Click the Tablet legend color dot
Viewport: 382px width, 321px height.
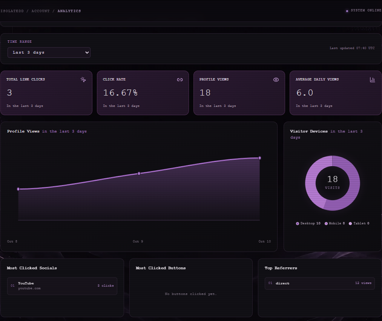(x=350, y=224)
